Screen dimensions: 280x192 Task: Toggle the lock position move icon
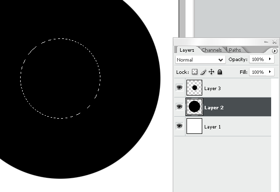pos(212,72)
